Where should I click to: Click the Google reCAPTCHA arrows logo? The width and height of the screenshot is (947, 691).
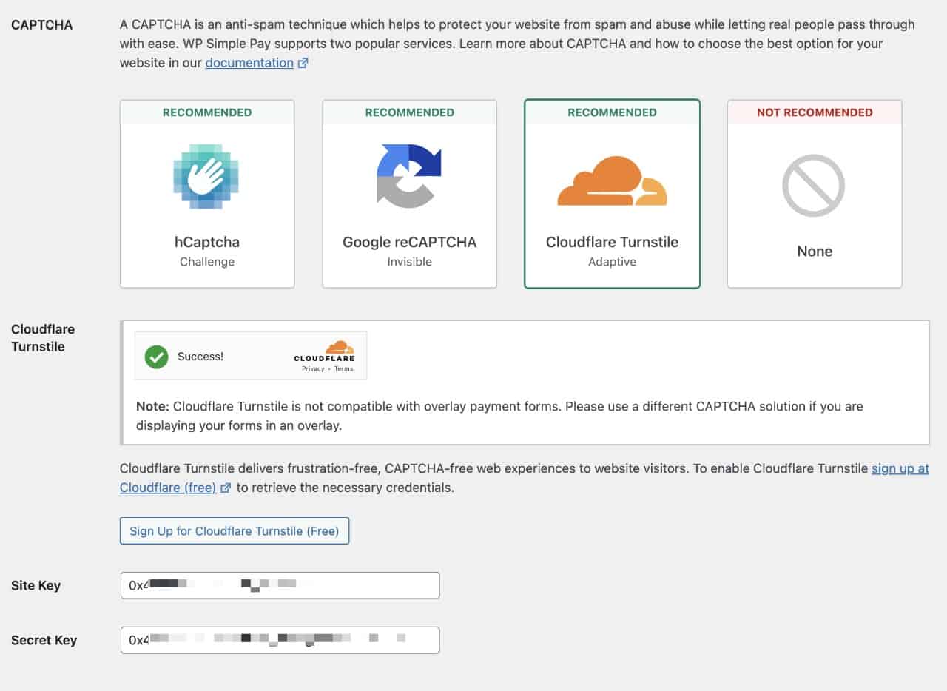tap(409, 175)
